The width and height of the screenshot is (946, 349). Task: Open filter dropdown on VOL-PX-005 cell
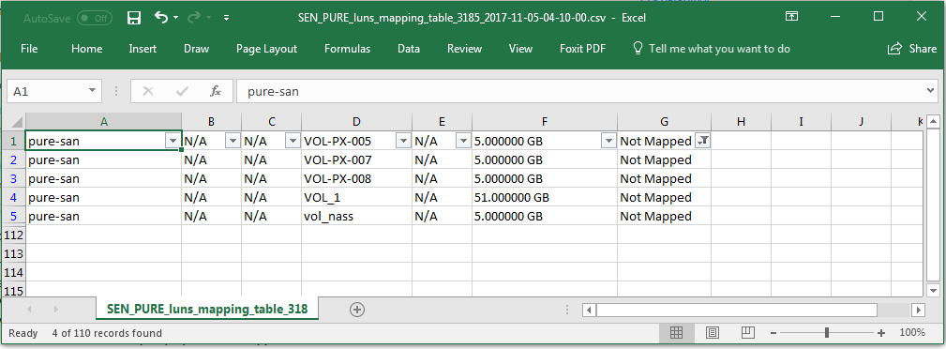[x=403, y=141]
